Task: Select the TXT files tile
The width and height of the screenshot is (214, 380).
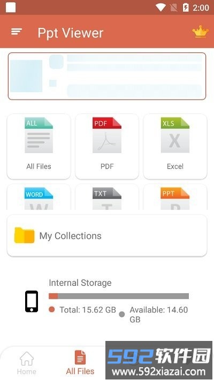Action: [107, 197]
